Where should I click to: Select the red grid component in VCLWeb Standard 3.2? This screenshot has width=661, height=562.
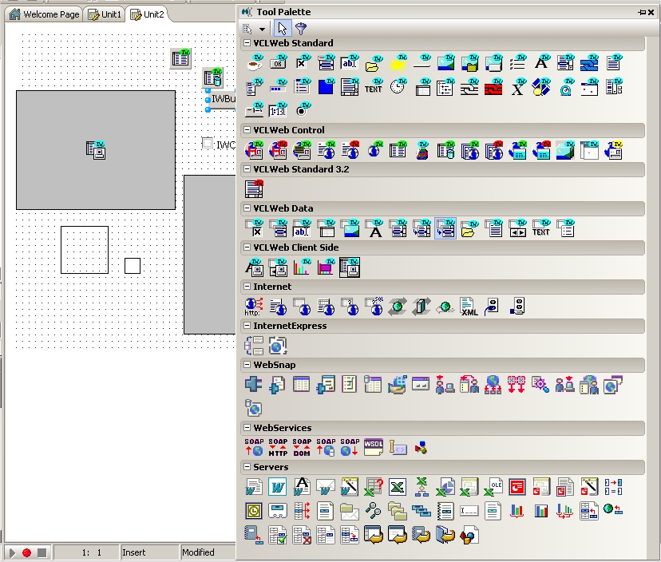point(254,189)
